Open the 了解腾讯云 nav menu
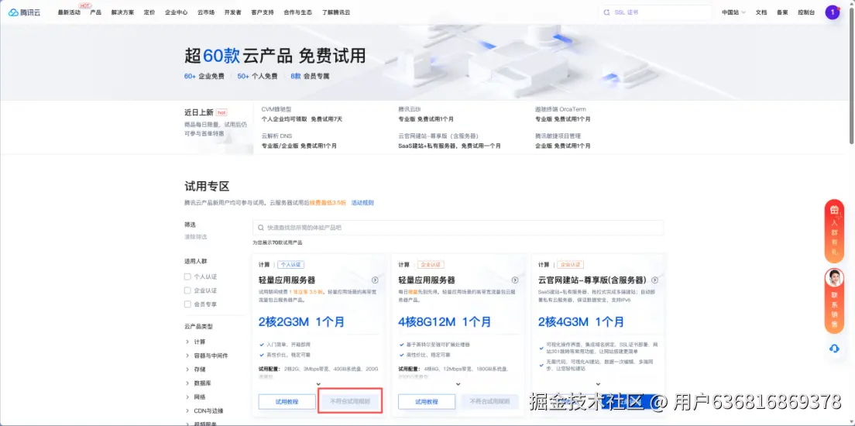 point(336,12)
